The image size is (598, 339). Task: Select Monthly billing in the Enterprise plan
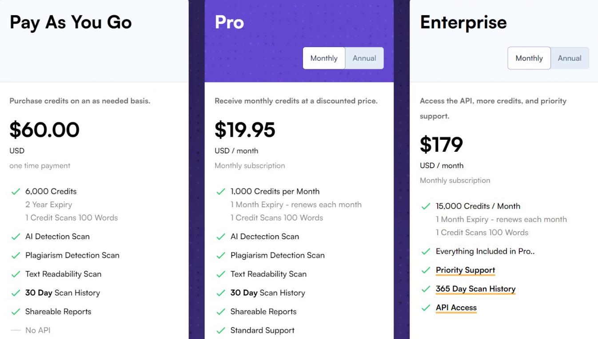coord(529,58)
